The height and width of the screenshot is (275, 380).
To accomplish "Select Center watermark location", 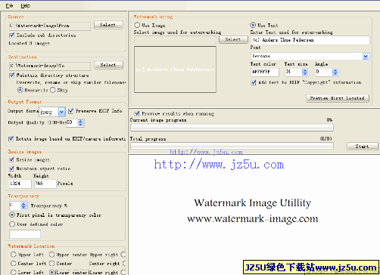I will pos(51,264).
